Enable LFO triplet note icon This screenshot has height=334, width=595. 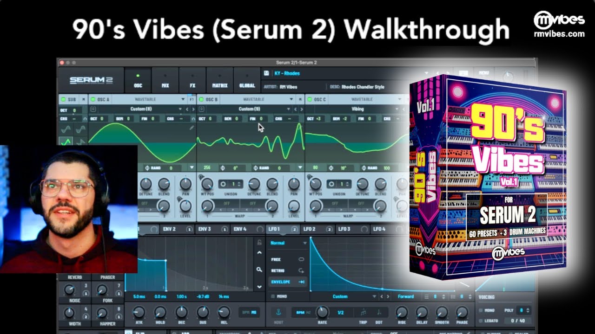(x=363, y=312)
